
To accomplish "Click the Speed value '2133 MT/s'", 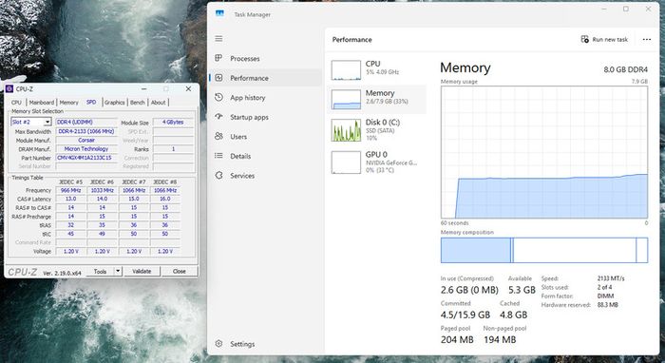I will tap(611, 278).
